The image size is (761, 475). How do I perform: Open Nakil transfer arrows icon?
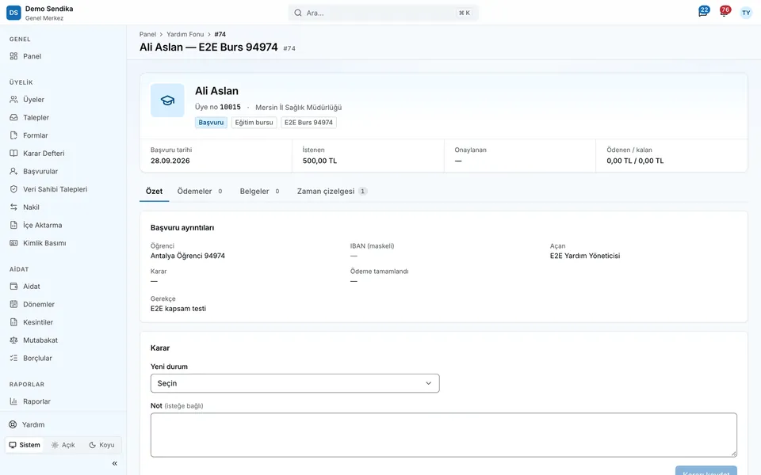point(13,207)
